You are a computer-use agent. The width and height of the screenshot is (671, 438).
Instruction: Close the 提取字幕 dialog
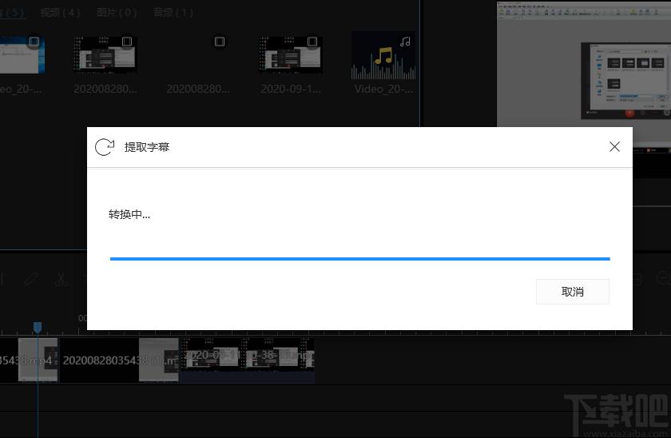click(x=614, y=147)
